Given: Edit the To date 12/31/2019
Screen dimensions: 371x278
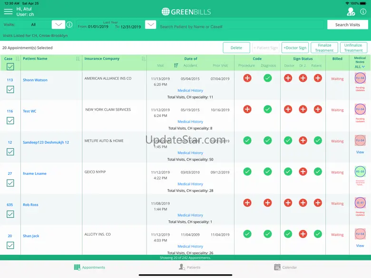Looking at the screenshot, I should 131,27.
